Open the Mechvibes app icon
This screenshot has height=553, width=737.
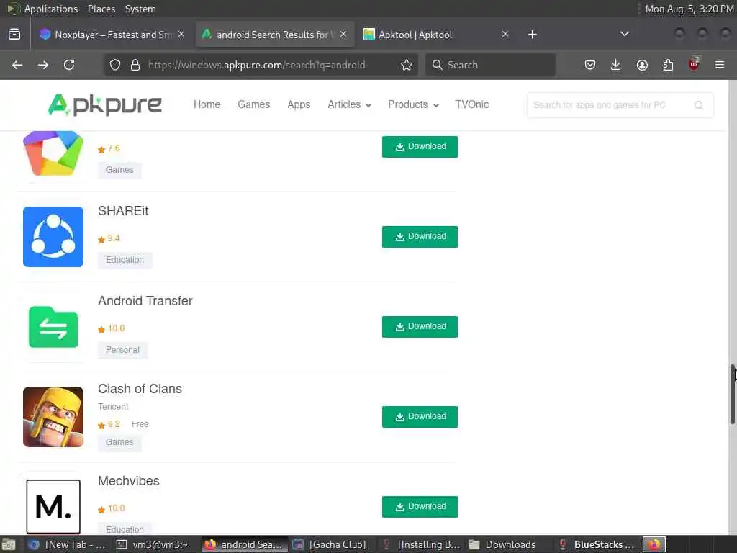coord(53,506)
